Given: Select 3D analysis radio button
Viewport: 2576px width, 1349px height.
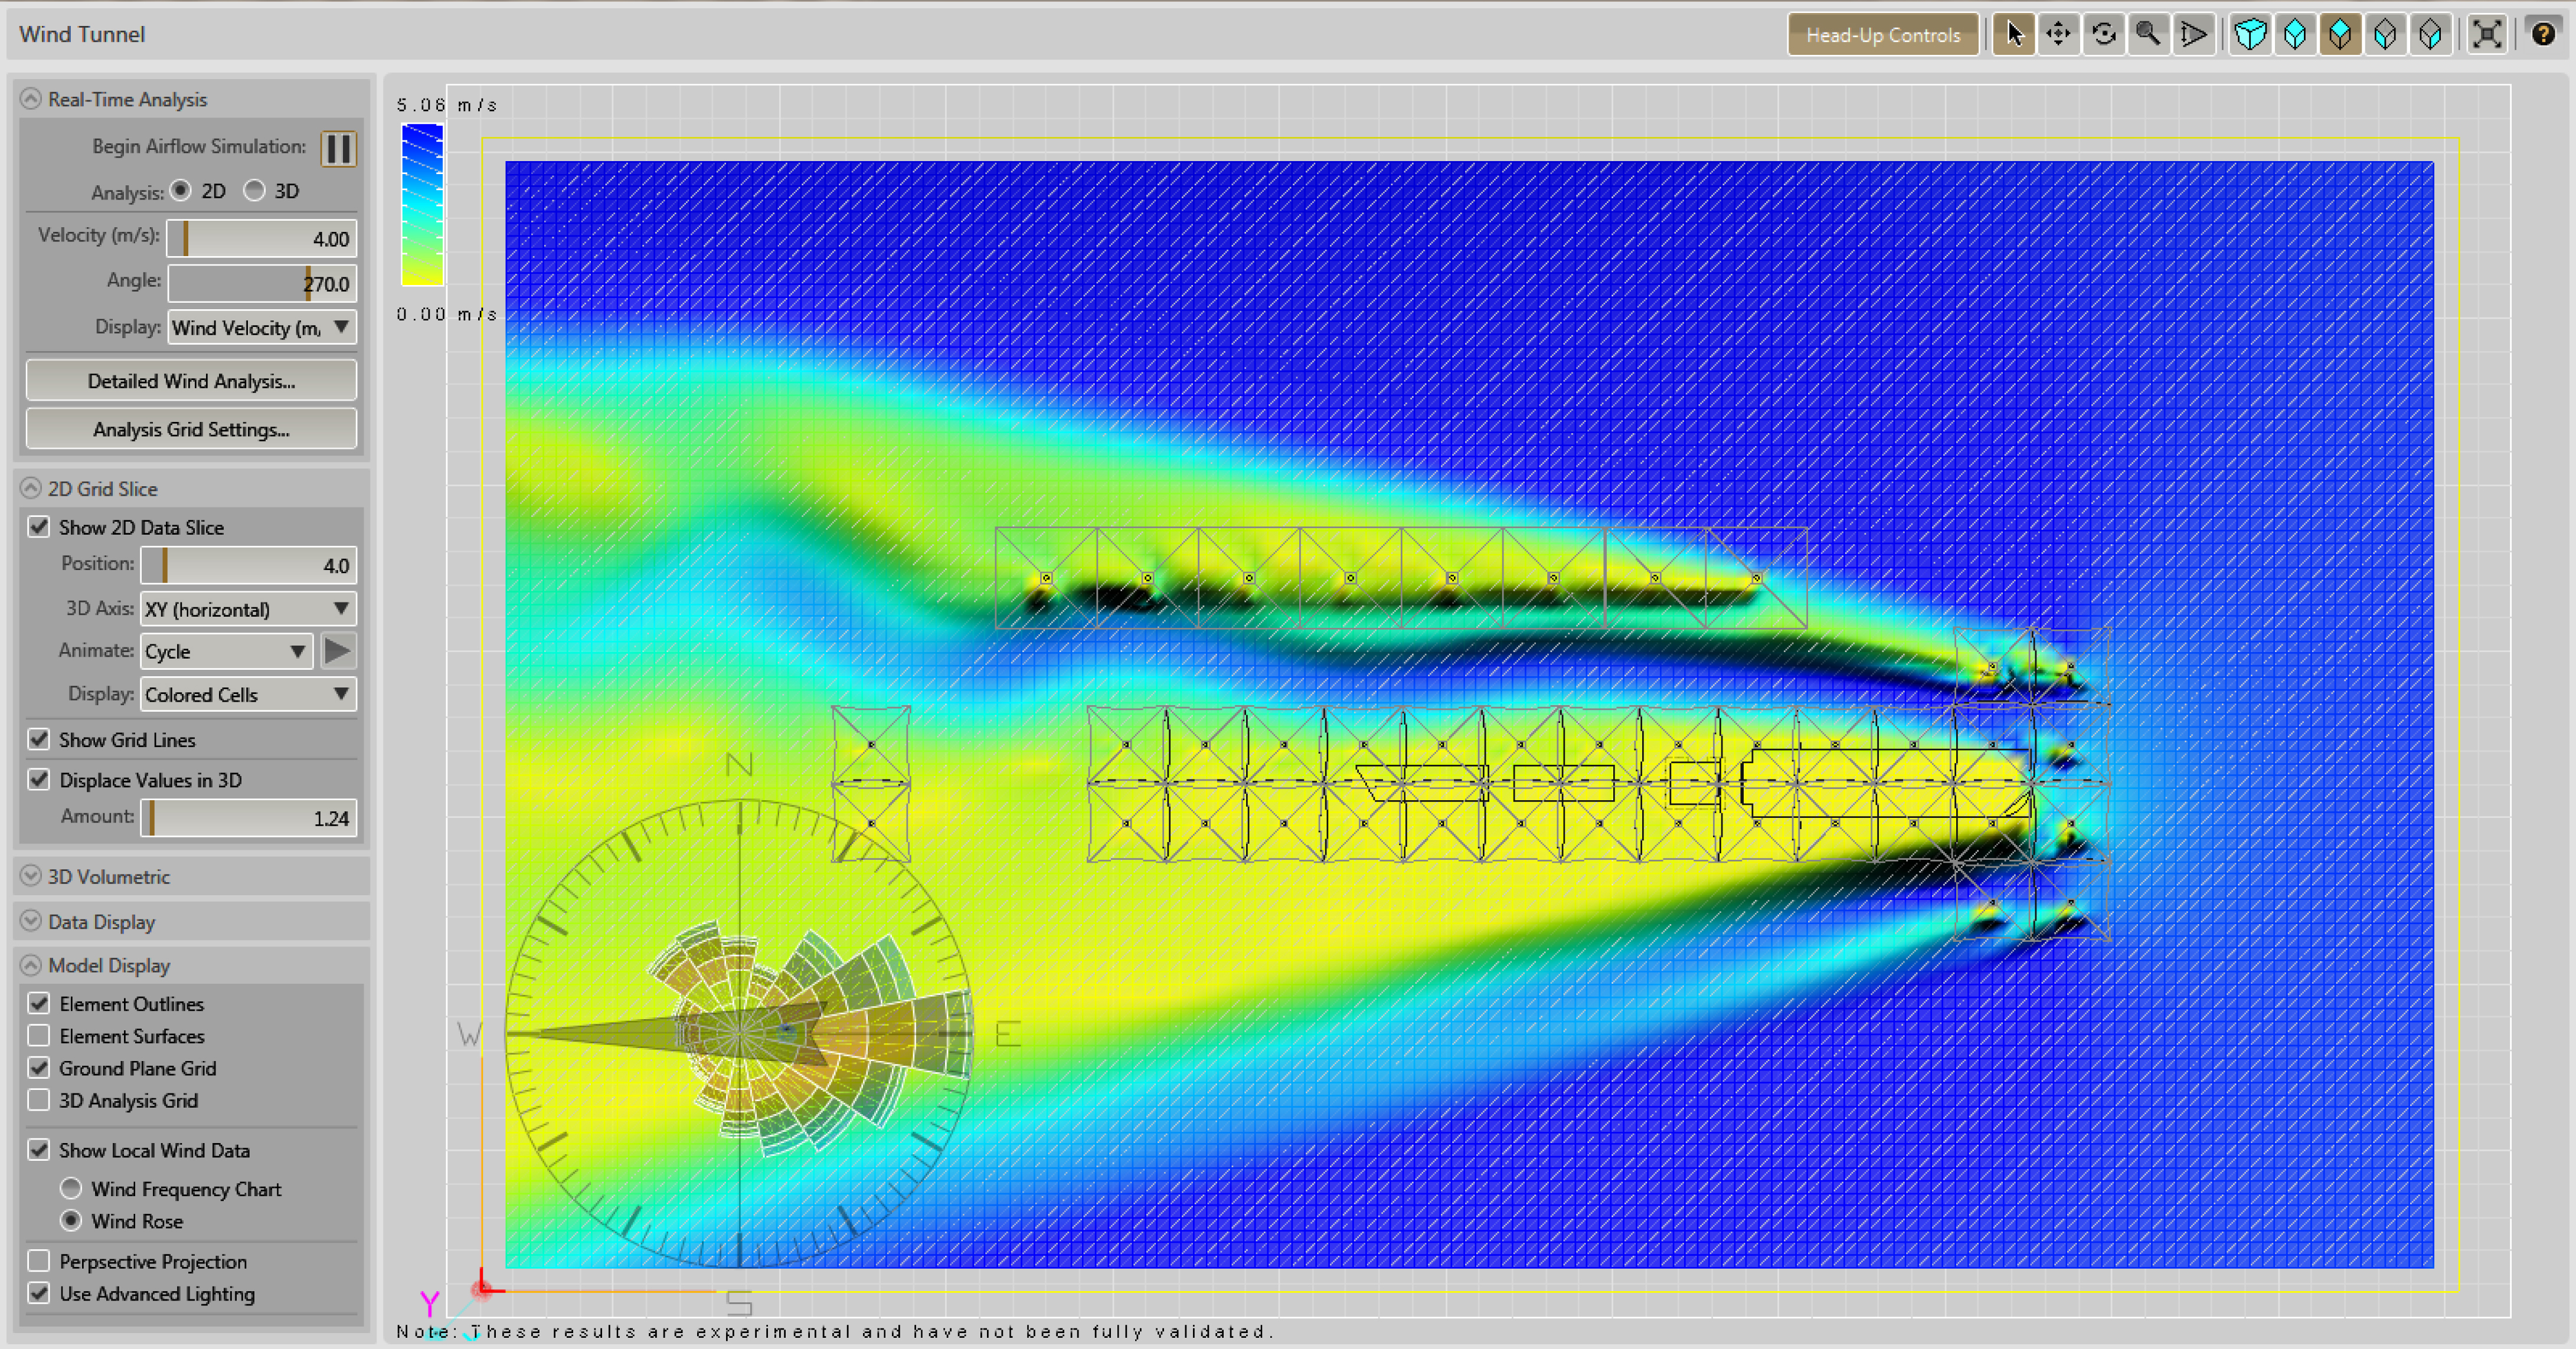Looking at the screenshot, I should point(255,191).
